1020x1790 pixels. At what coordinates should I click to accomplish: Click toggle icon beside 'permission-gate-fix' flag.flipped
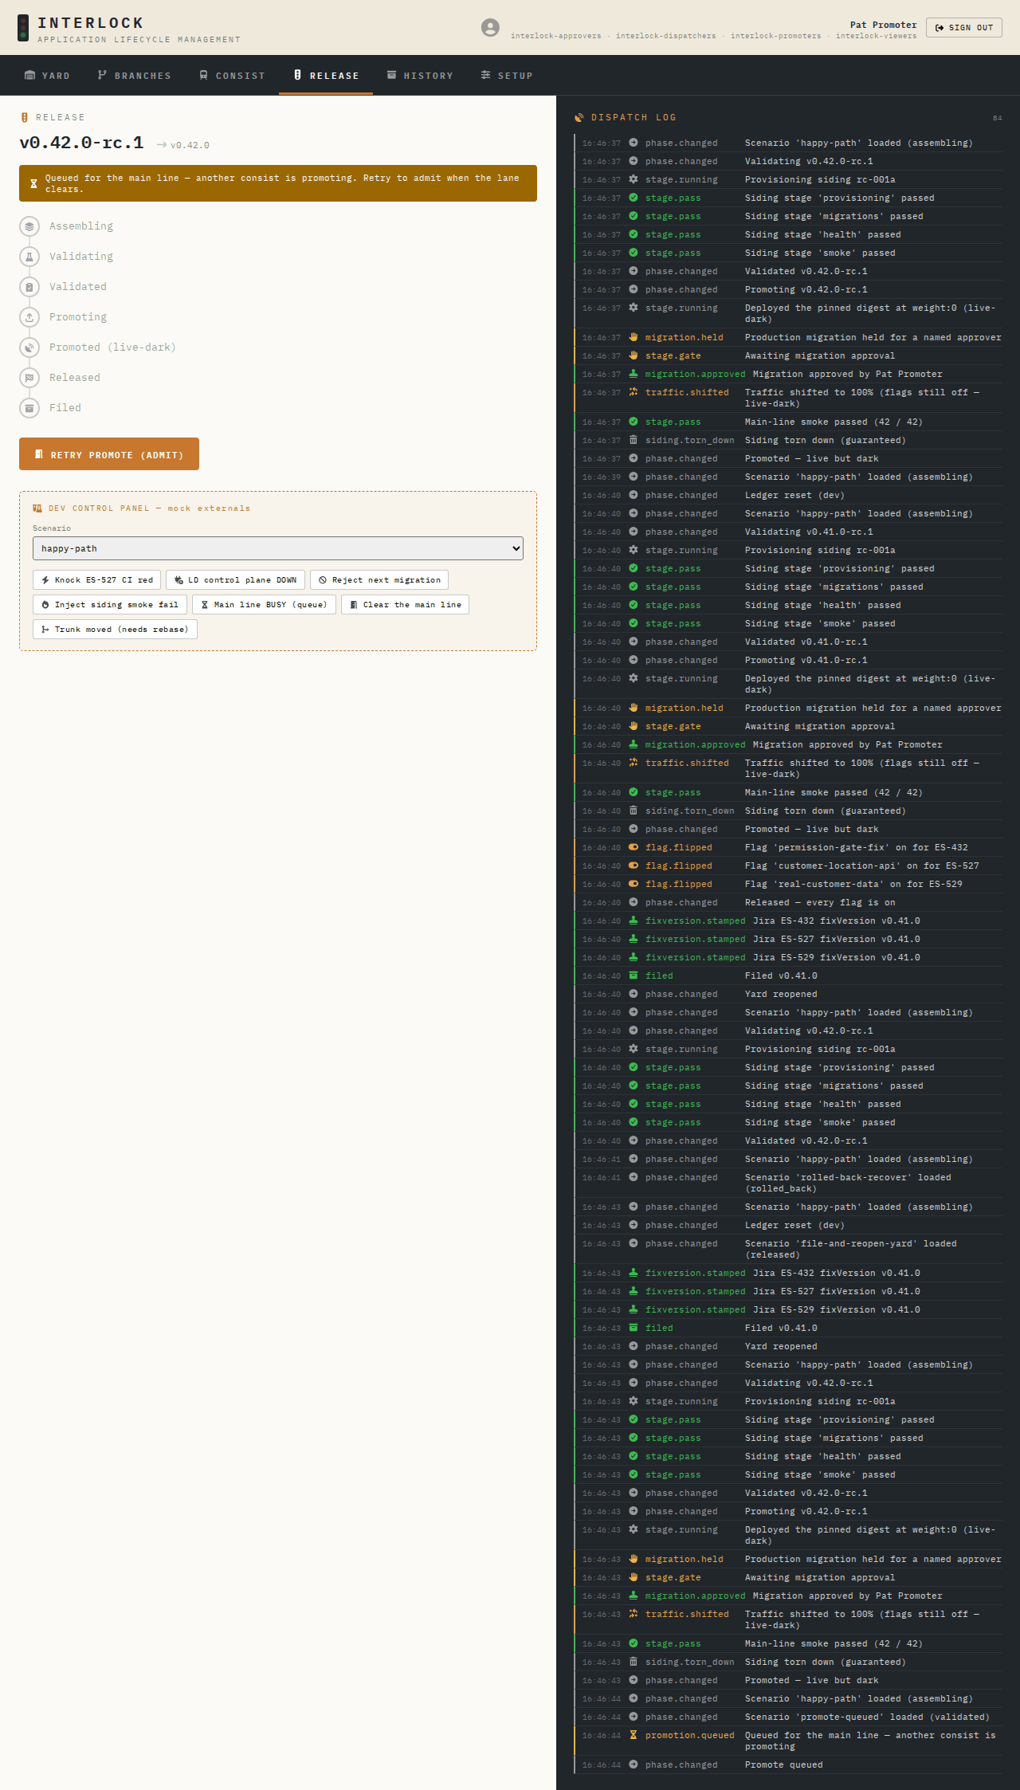coord(634,847)
